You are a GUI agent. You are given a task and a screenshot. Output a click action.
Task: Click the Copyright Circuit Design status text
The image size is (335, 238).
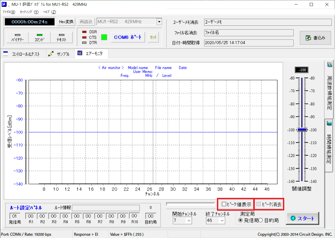click(295, 234)
